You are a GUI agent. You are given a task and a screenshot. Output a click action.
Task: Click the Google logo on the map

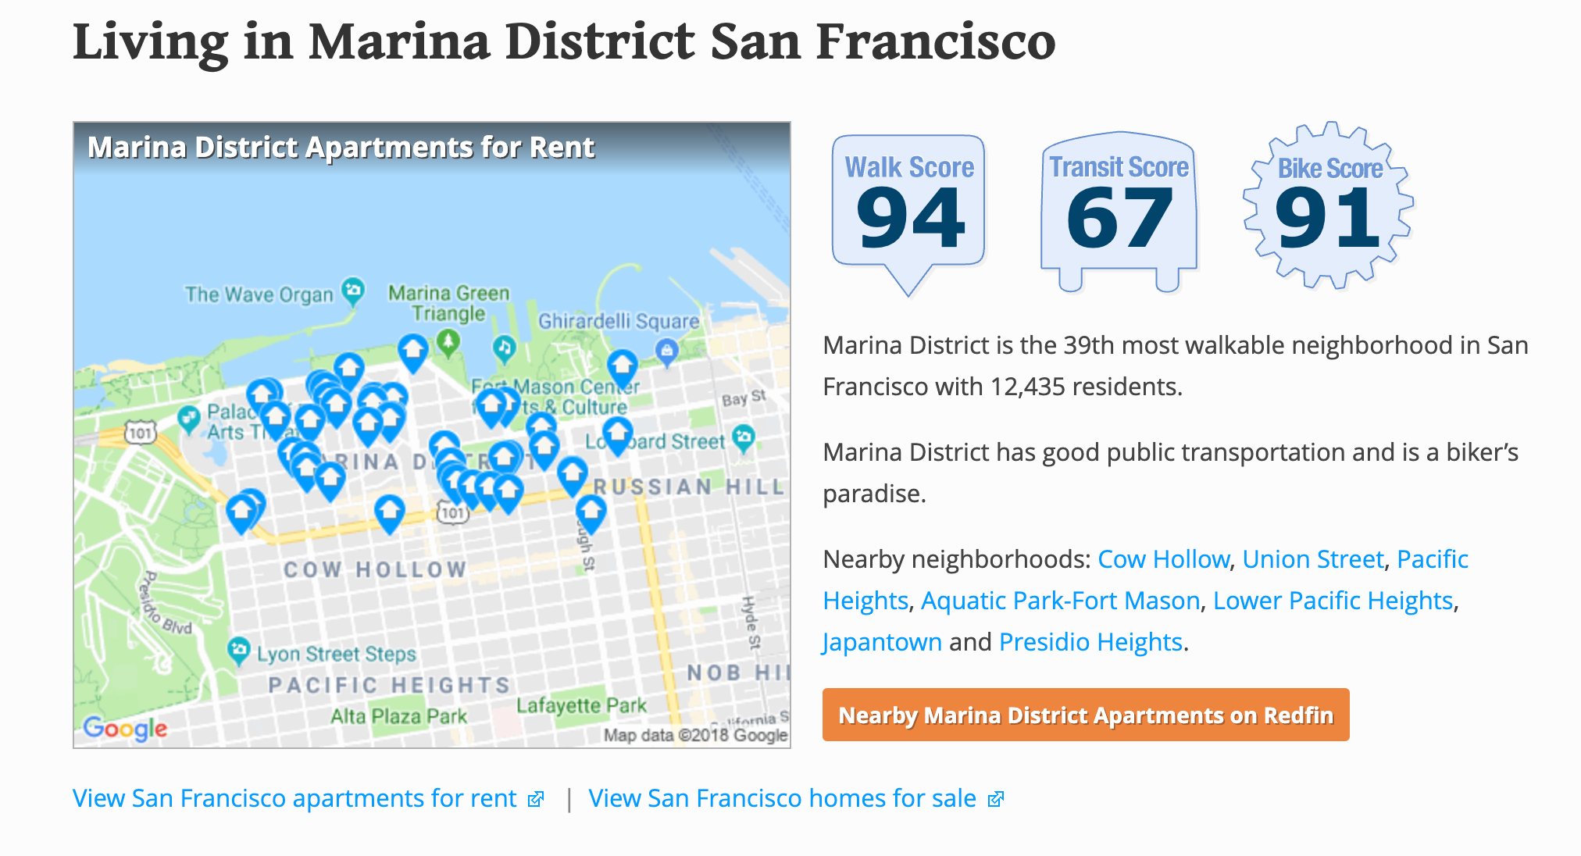[125, 728]
